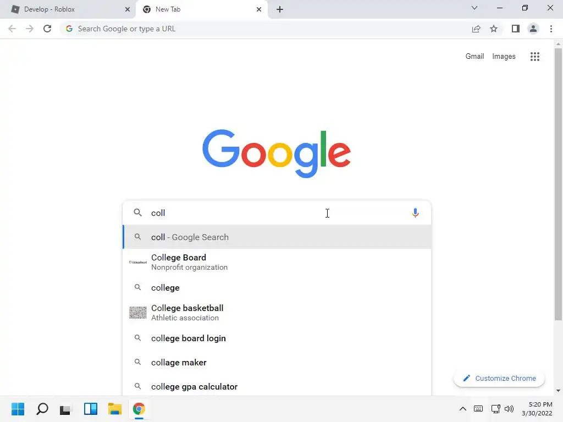
Task: Close the Develop - Roblox tab
Action: pyautogui.click(x=128, y=9)
